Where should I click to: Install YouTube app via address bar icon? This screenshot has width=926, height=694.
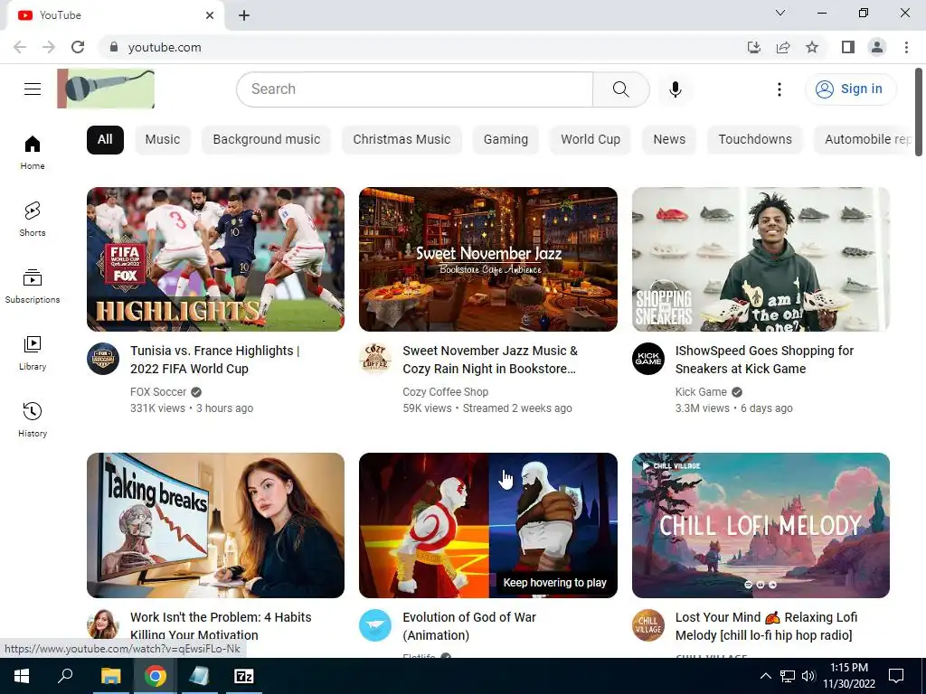pos(754,47)
